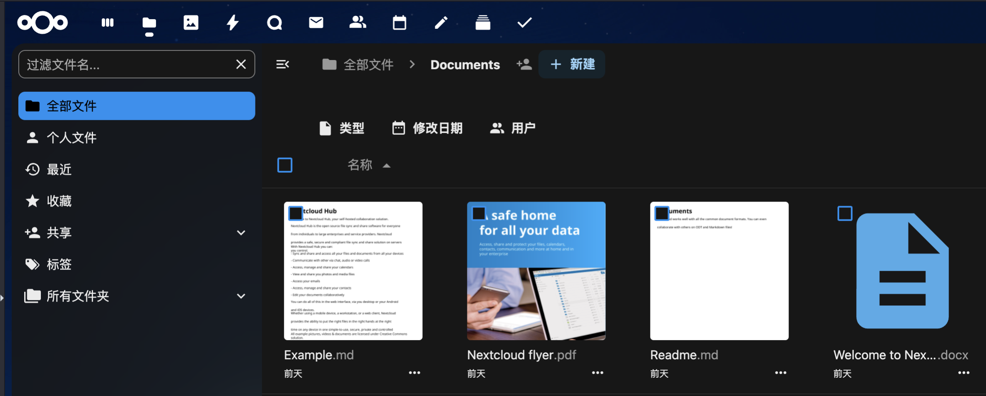Viewport: 986px width, 396px height.
Task: Open the Photos app icon
Action: (191, 23)
